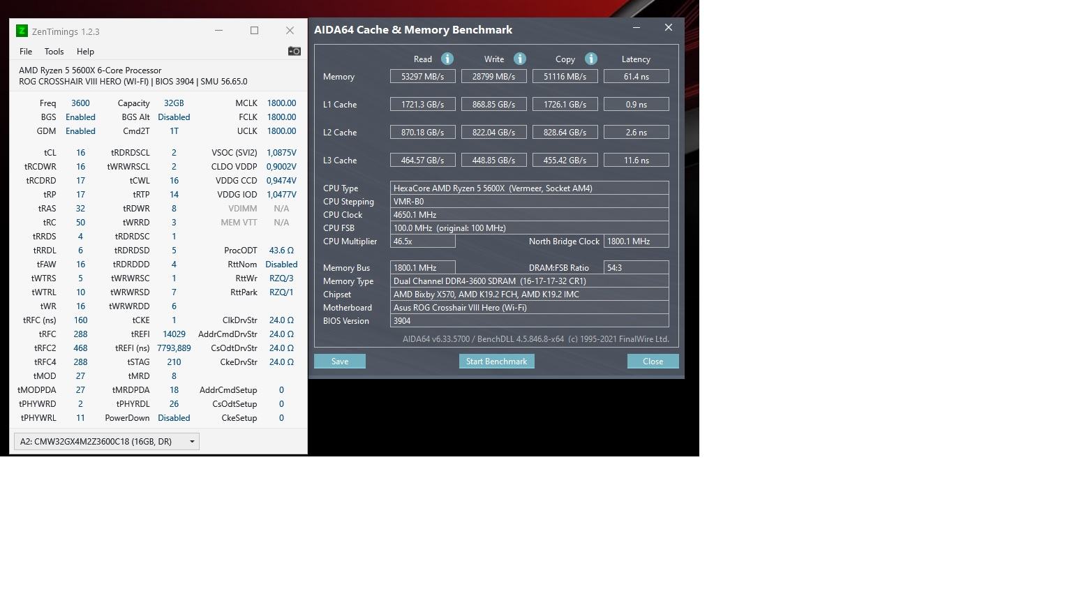Click the tCL value 16
This screenshot has width=1072, height=603.
pos(80,152)
